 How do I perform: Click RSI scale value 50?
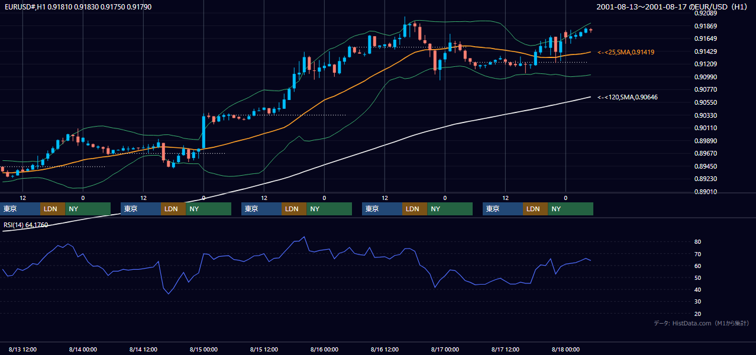click(698, 277)
